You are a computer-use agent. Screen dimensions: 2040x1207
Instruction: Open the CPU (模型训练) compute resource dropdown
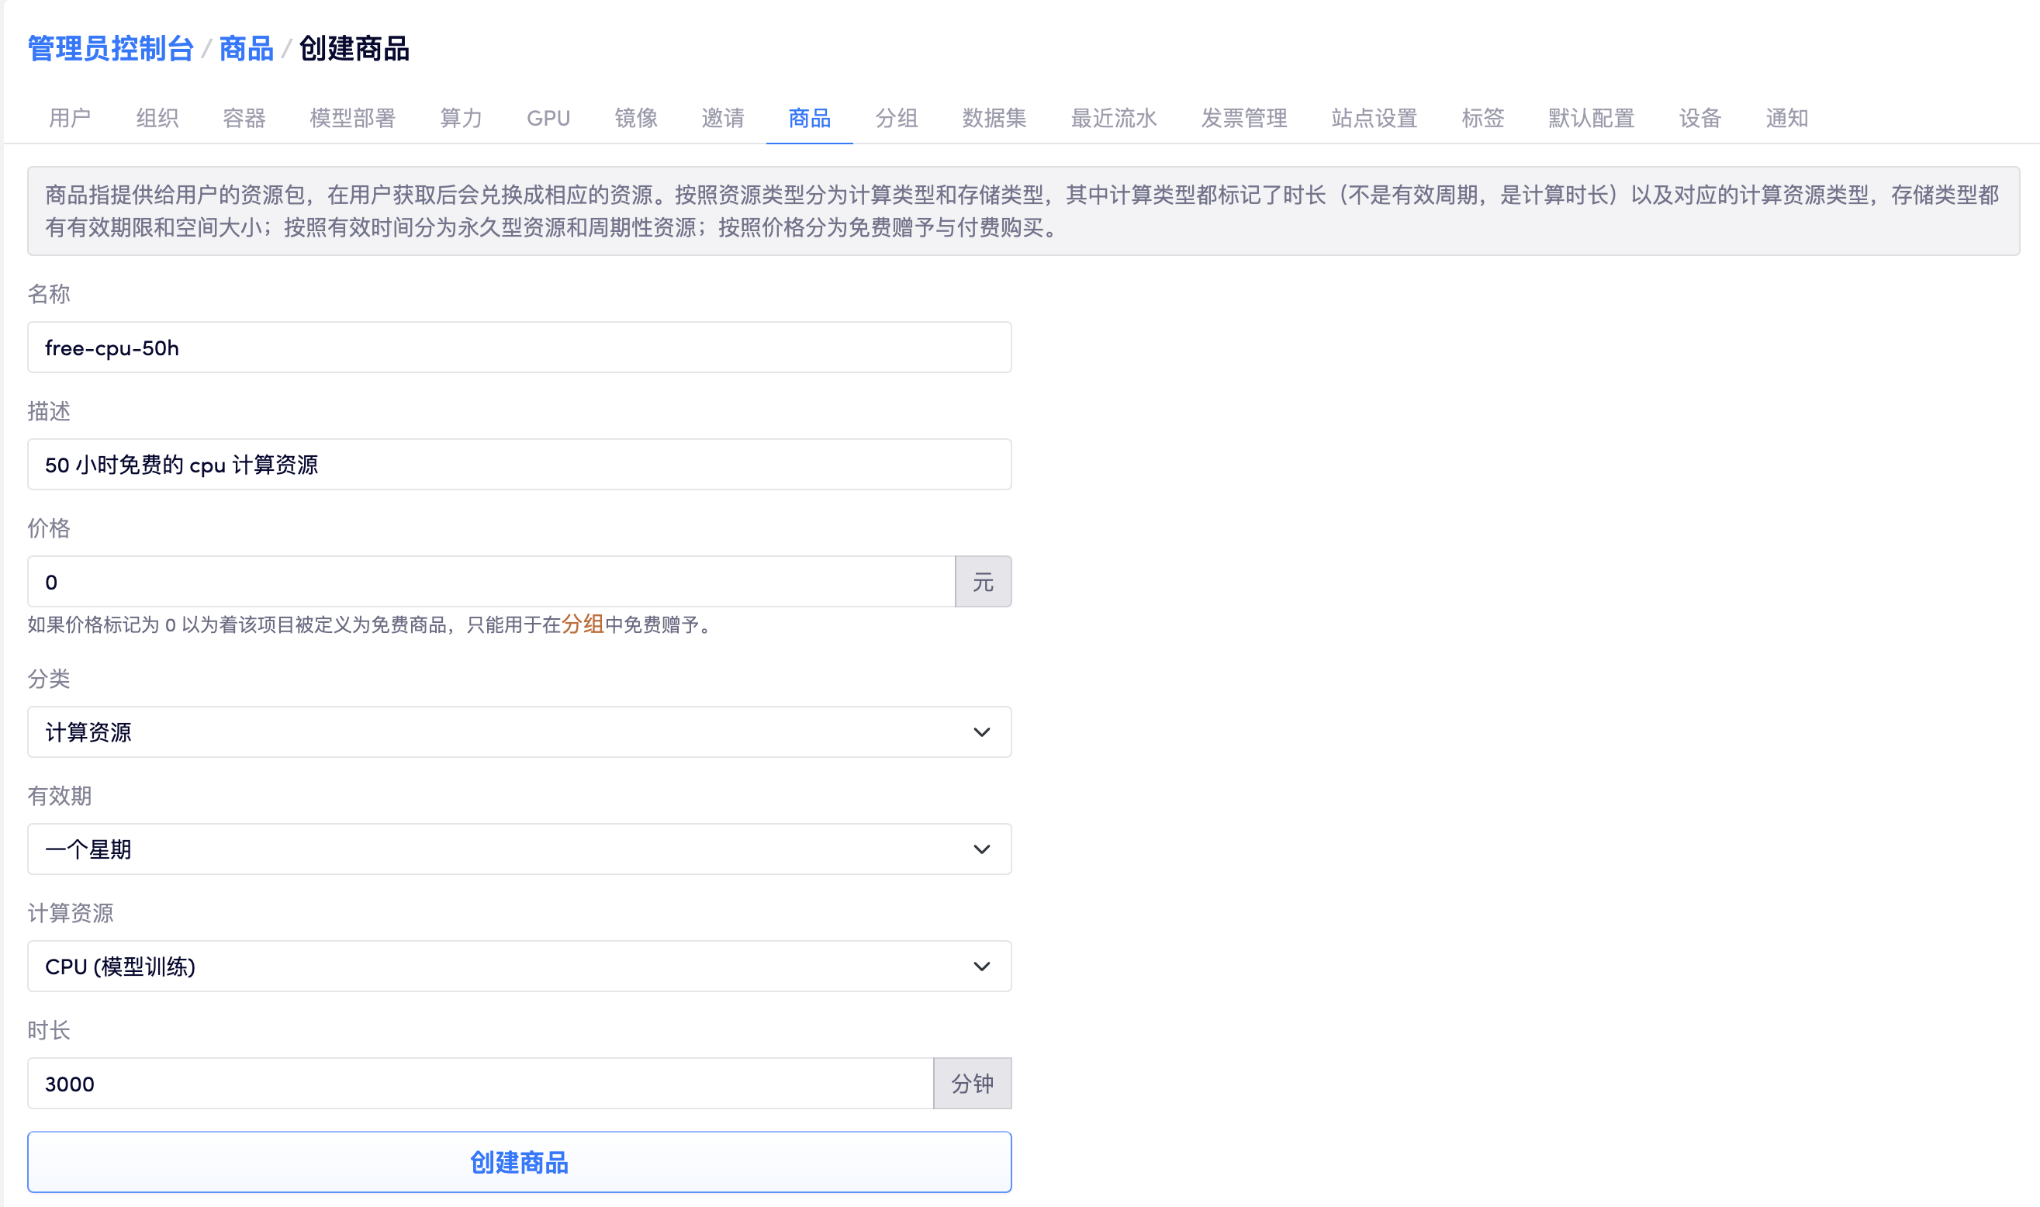(x=519, y=967)
